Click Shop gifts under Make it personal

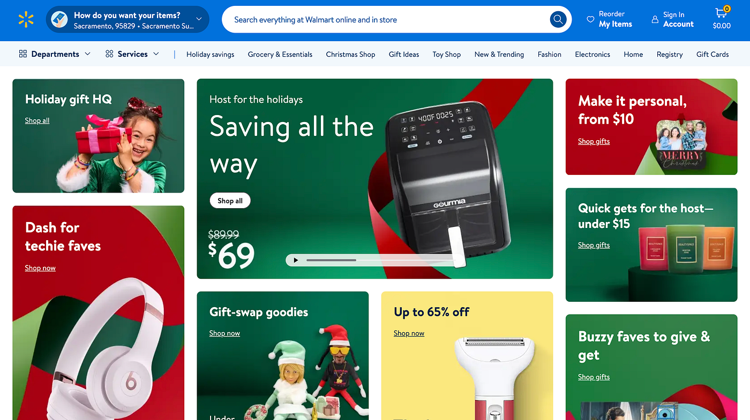pyautogui.click(x=594, y=141)
